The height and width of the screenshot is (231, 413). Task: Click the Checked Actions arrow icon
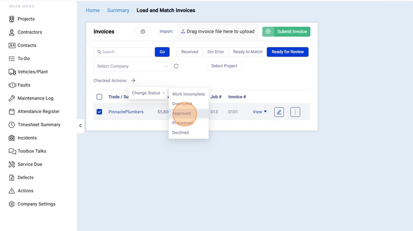[133, 80]
